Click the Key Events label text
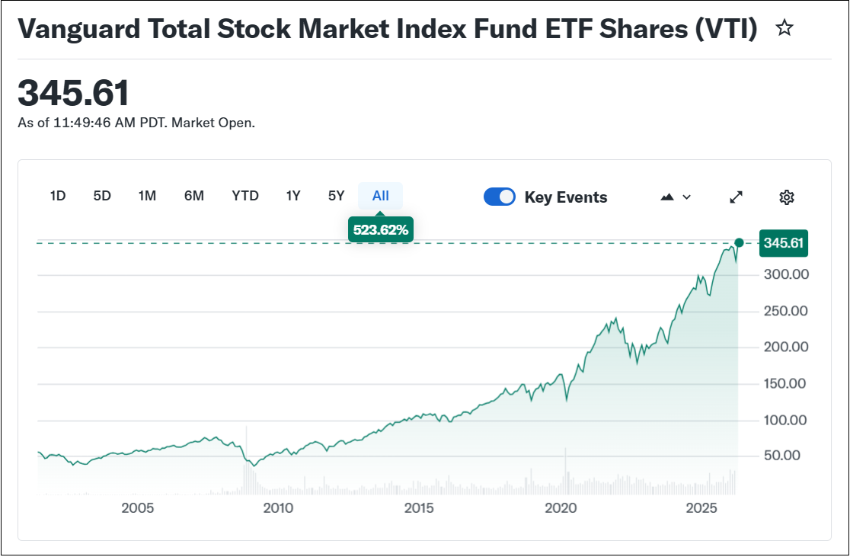850x557 pixels. pyautogui.click(x=566, y=197)
